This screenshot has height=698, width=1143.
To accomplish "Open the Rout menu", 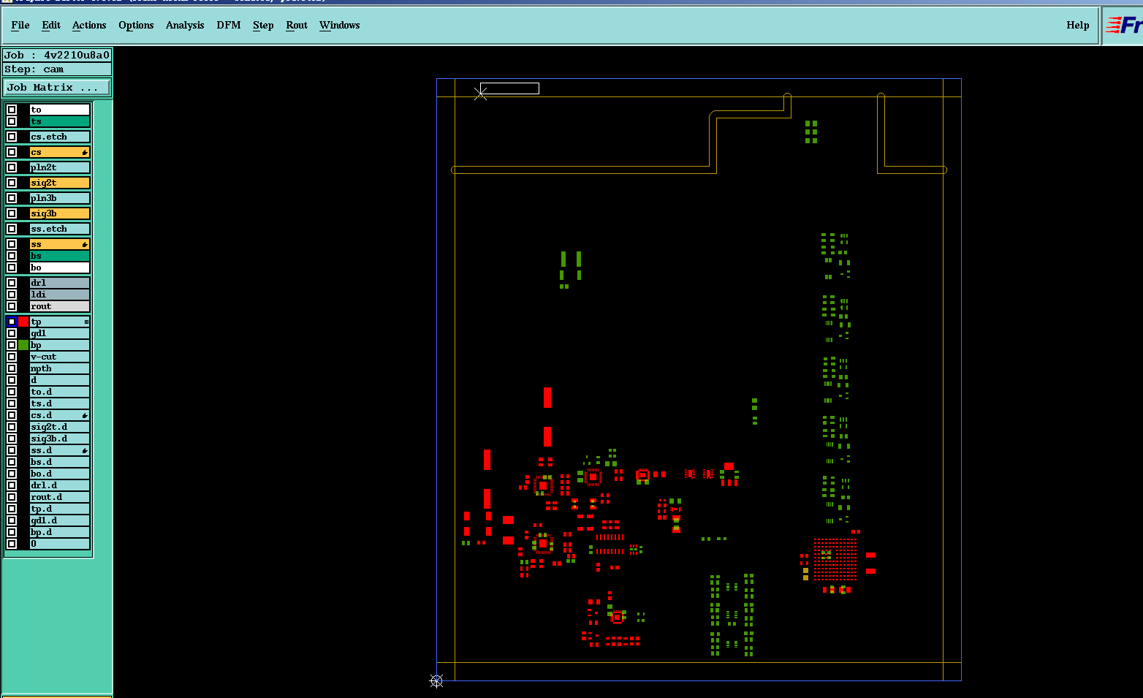I will click(297, 25).
